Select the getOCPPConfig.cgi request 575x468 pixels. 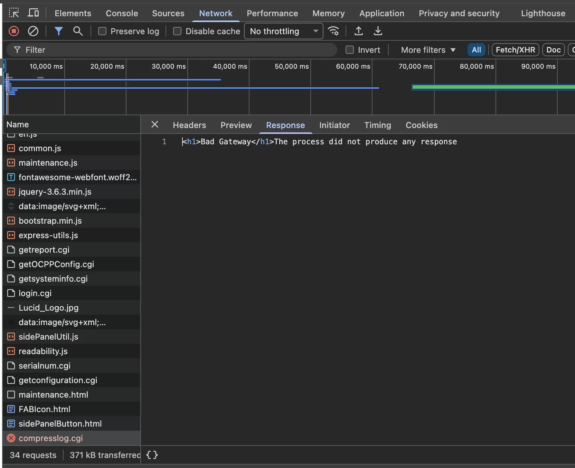click(72, 264)
